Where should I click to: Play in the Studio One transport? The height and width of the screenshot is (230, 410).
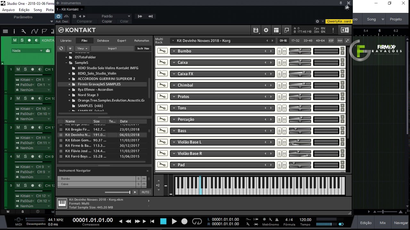[174, 221]
